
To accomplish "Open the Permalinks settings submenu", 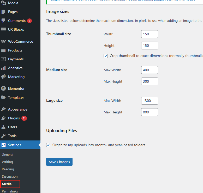I will 10,191.
